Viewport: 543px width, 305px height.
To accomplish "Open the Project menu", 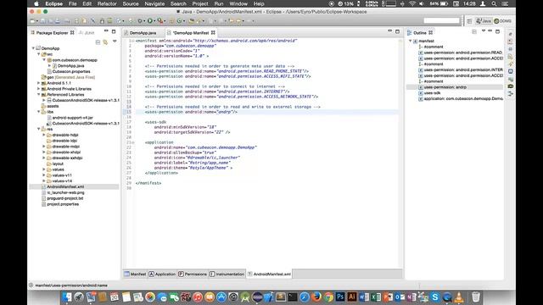I will tap(200, 3).
